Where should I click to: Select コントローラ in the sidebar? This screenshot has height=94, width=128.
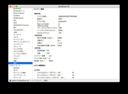pos(18,44)
